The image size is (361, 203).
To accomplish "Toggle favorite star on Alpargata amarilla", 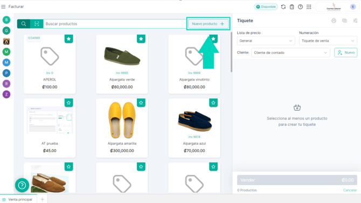I will point(141,103).
